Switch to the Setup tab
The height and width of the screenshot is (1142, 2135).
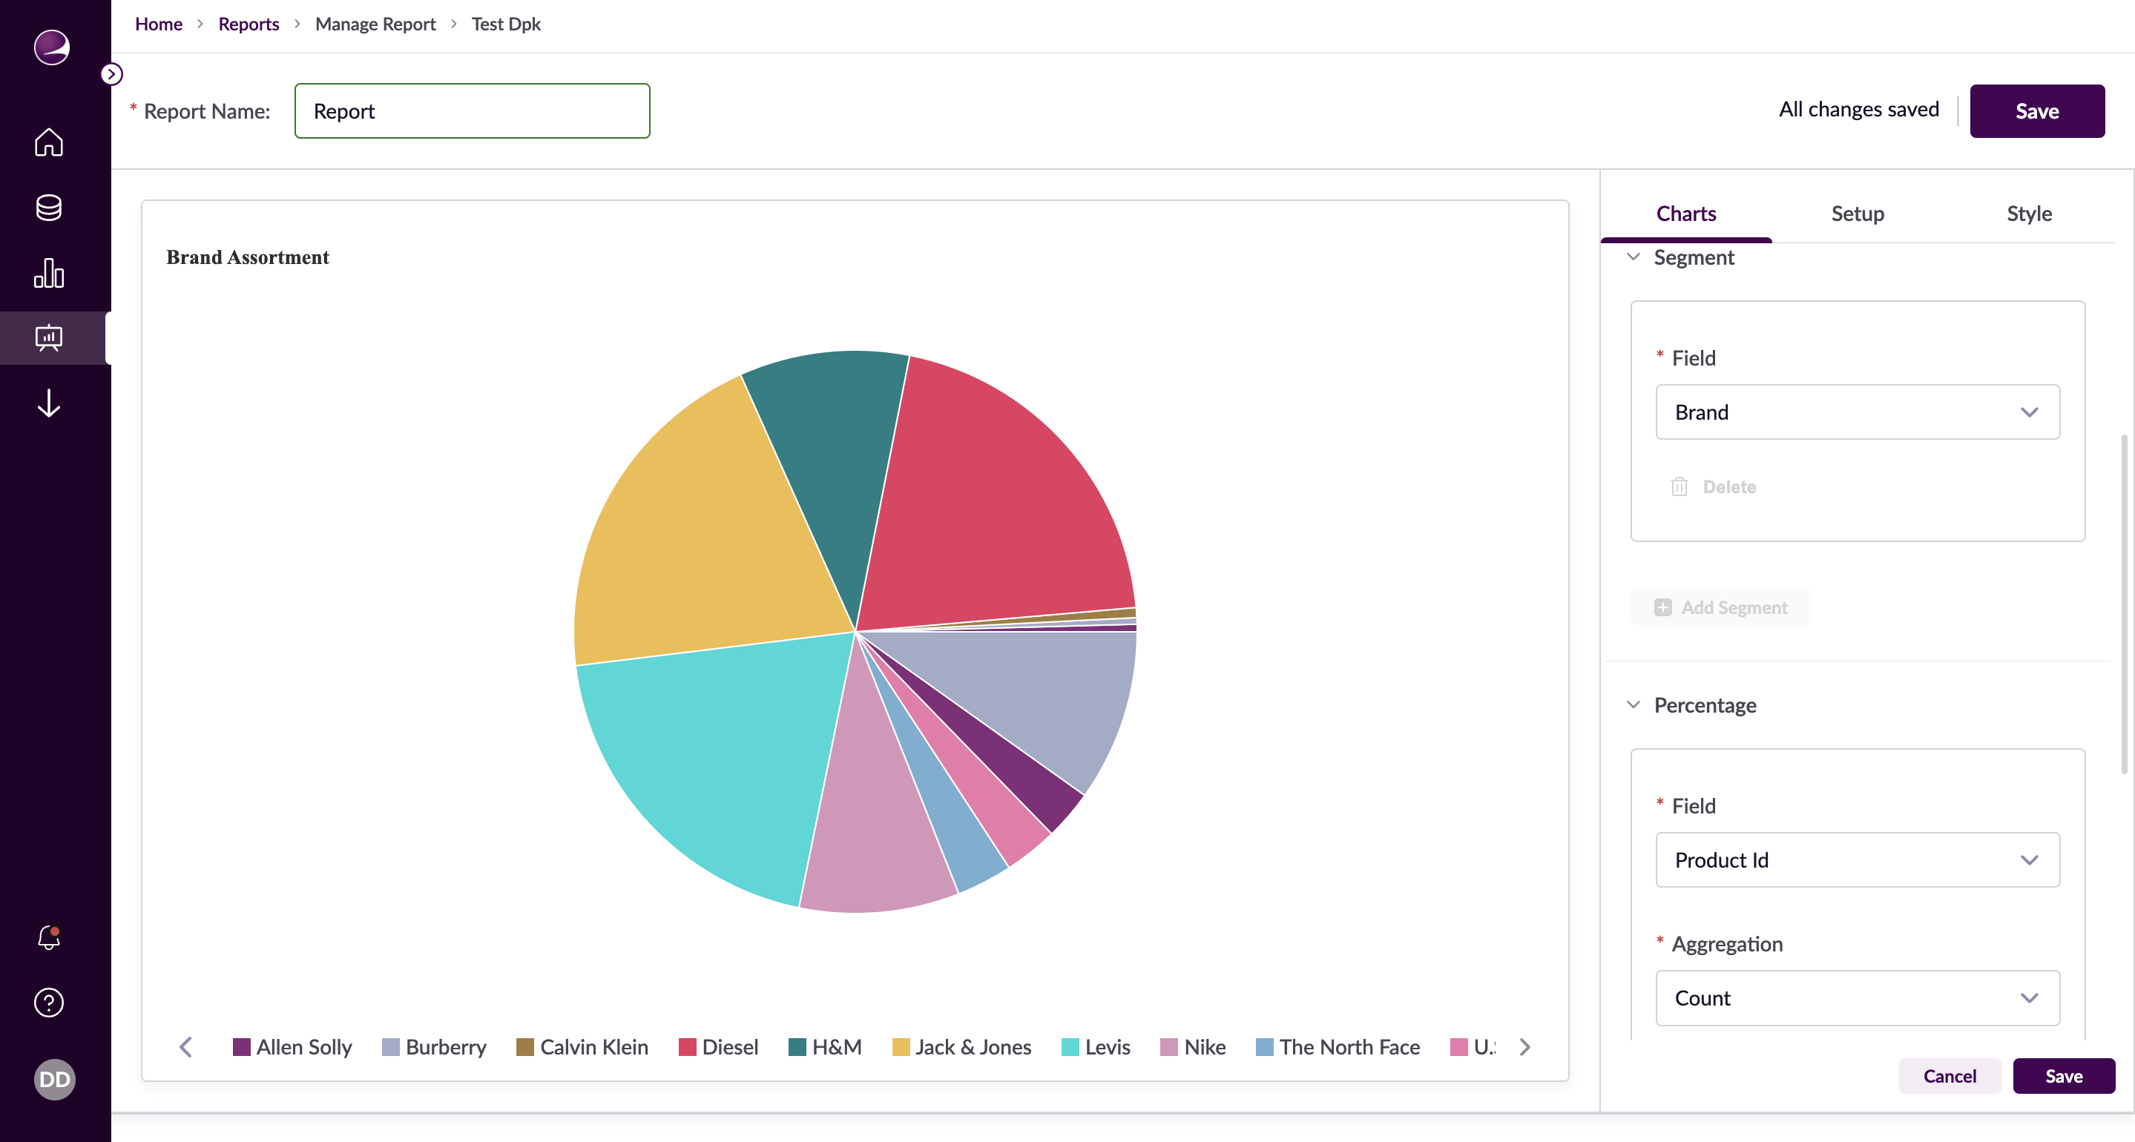click(x=1858, y=213)
